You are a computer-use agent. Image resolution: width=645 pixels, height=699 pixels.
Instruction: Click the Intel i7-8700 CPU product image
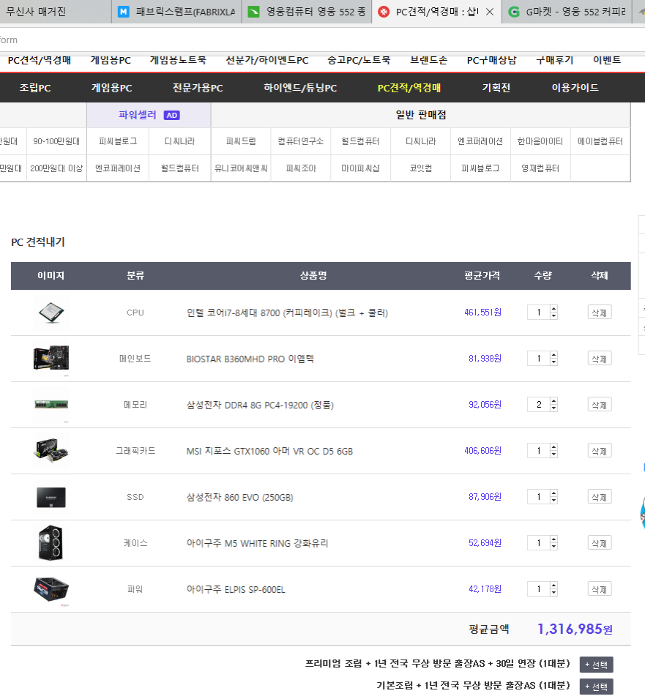point(51,313)
